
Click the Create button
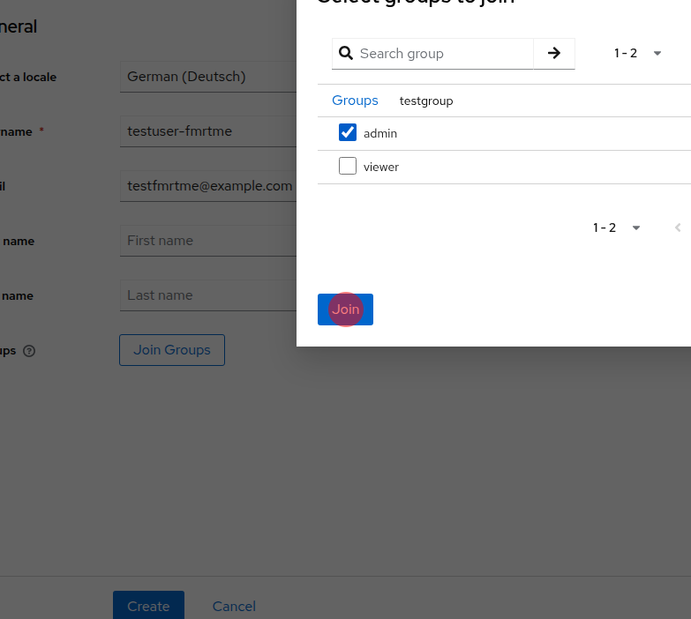click(x=148, y=606)
